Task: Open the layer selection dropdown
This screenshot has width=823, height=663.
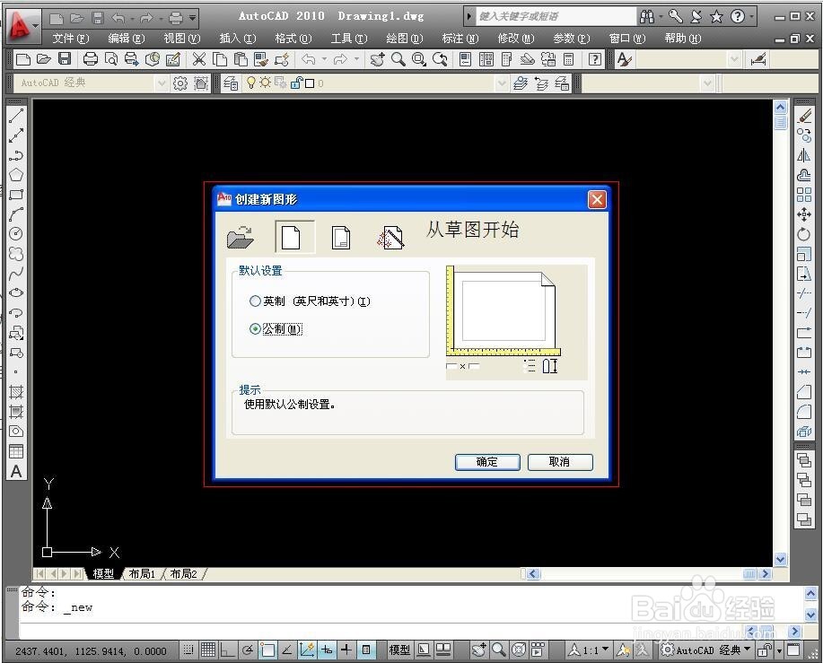Action: click(503, 83)
